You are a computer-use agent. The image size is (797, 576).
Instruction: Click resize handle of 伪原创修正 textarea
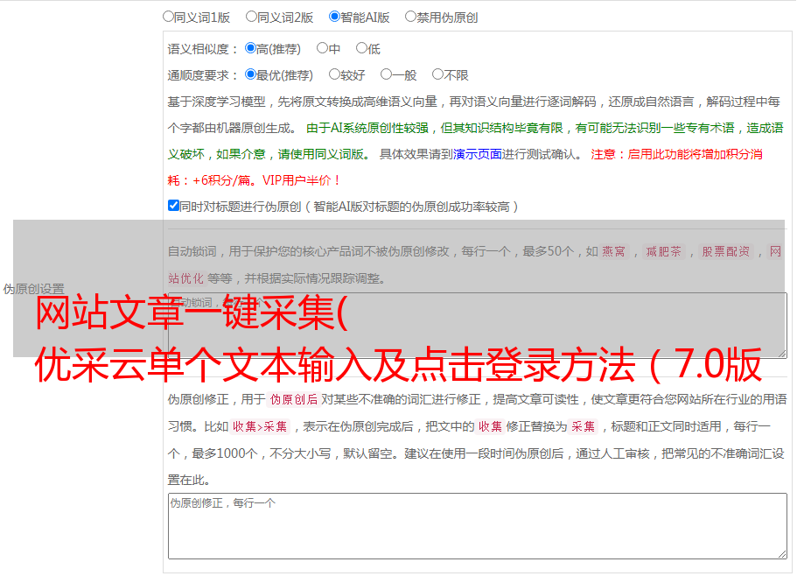tap(782, 555)
